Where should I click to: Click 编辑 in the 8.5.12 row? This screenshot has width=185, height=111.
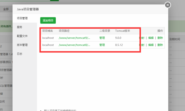point(151,45)
